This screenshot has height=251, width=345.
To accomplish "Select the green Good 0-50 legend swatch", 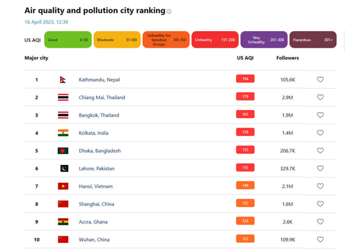I will pyautogui.click(x=68, y=40).
